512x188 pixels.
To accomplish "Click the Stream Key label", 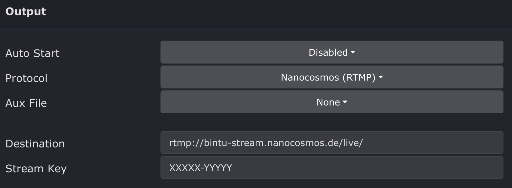I will pos(36,169).
